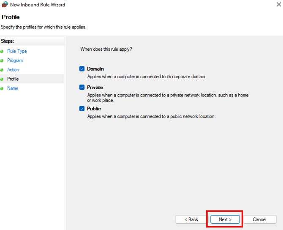Viewport: 283px width, 230px height.
Task: Go back with the Back button
Action: [x=191, y=219]
